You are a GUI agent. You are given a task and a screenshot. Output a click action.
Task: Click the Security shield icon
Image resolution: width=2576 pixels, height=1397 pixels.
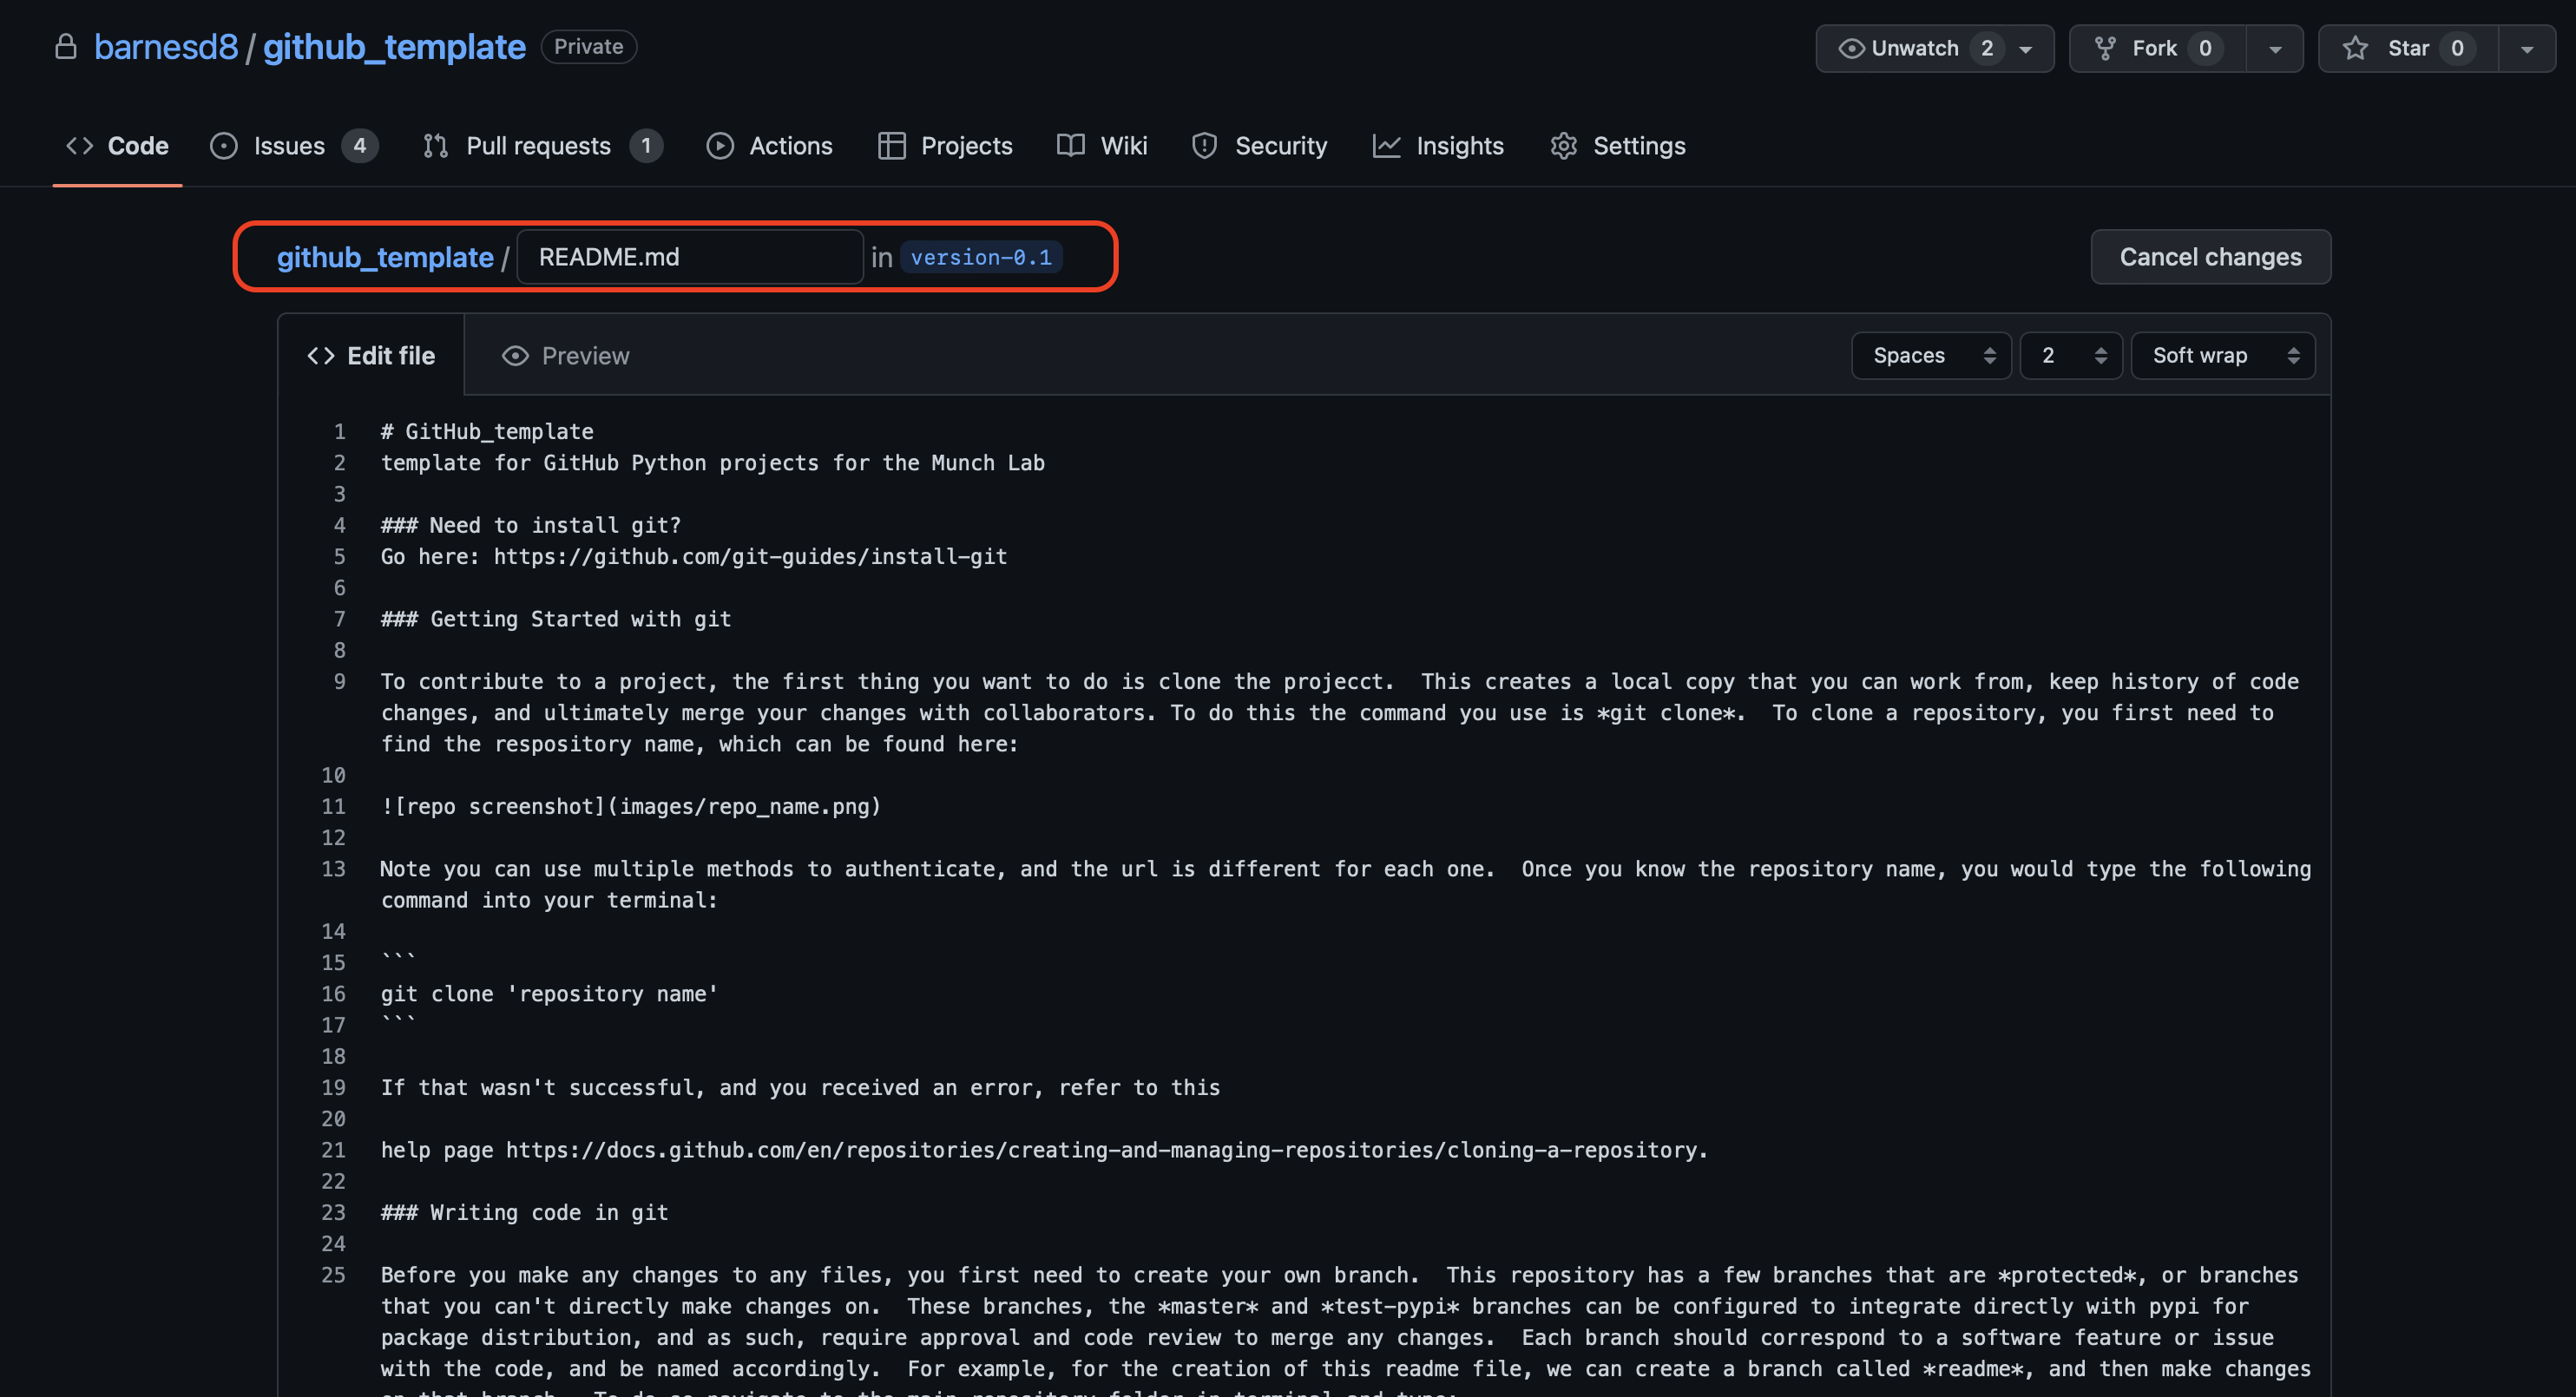point(1204,146)
